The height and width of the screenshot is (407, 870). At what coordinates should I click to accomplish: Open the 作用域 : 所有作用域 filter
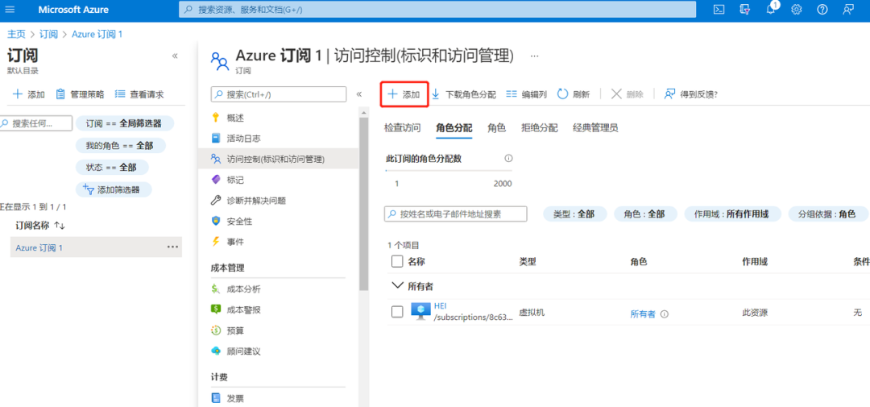point(734,214)
